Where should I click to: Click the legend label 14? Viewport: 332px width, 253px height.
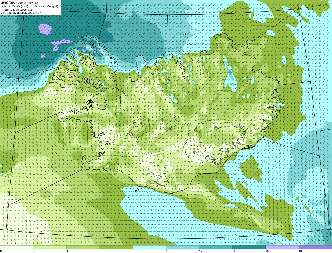[x=234, y=251]
